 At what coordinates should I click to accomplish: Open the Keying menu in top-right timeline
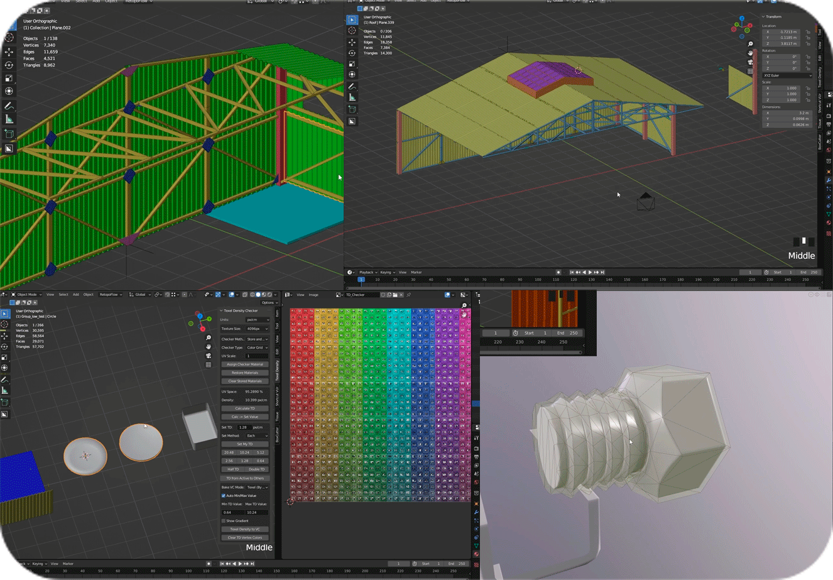[x=387, y=272]
